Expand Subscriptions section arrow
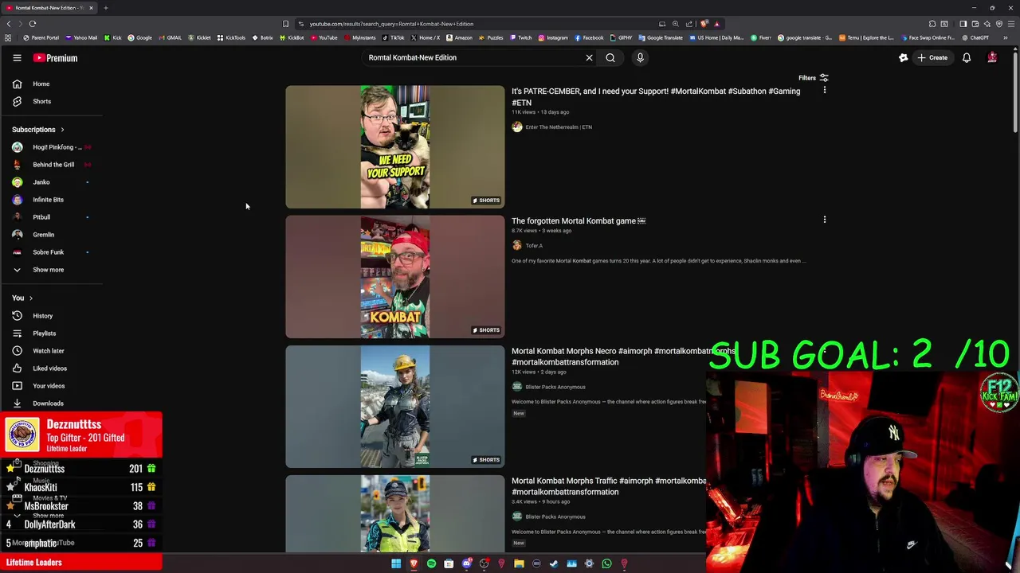The width and height of the screenshot is (1020, 573). 62,130
